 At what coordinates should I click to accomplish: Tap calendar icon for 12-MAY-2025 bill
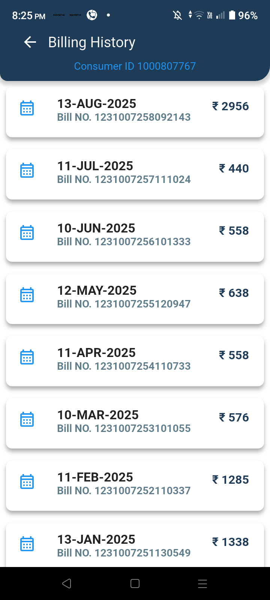(27, 295)
